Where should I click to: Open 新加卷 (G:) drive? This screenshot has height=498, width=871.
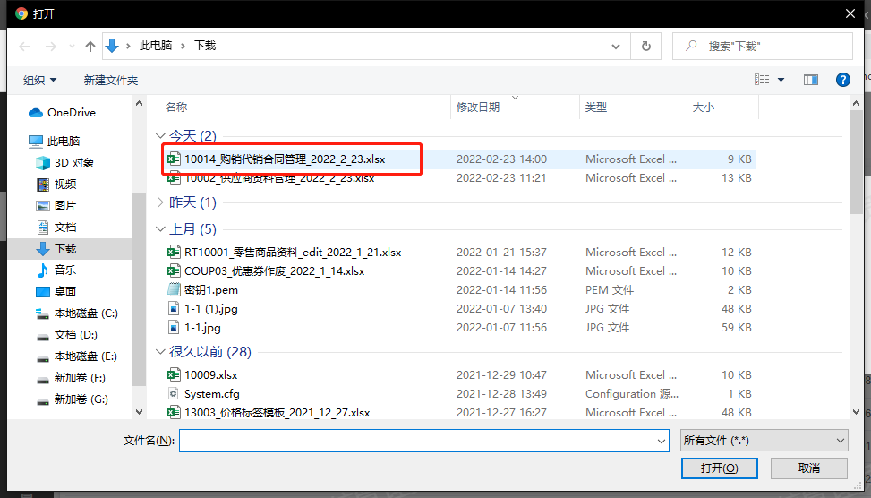[72, 399]
